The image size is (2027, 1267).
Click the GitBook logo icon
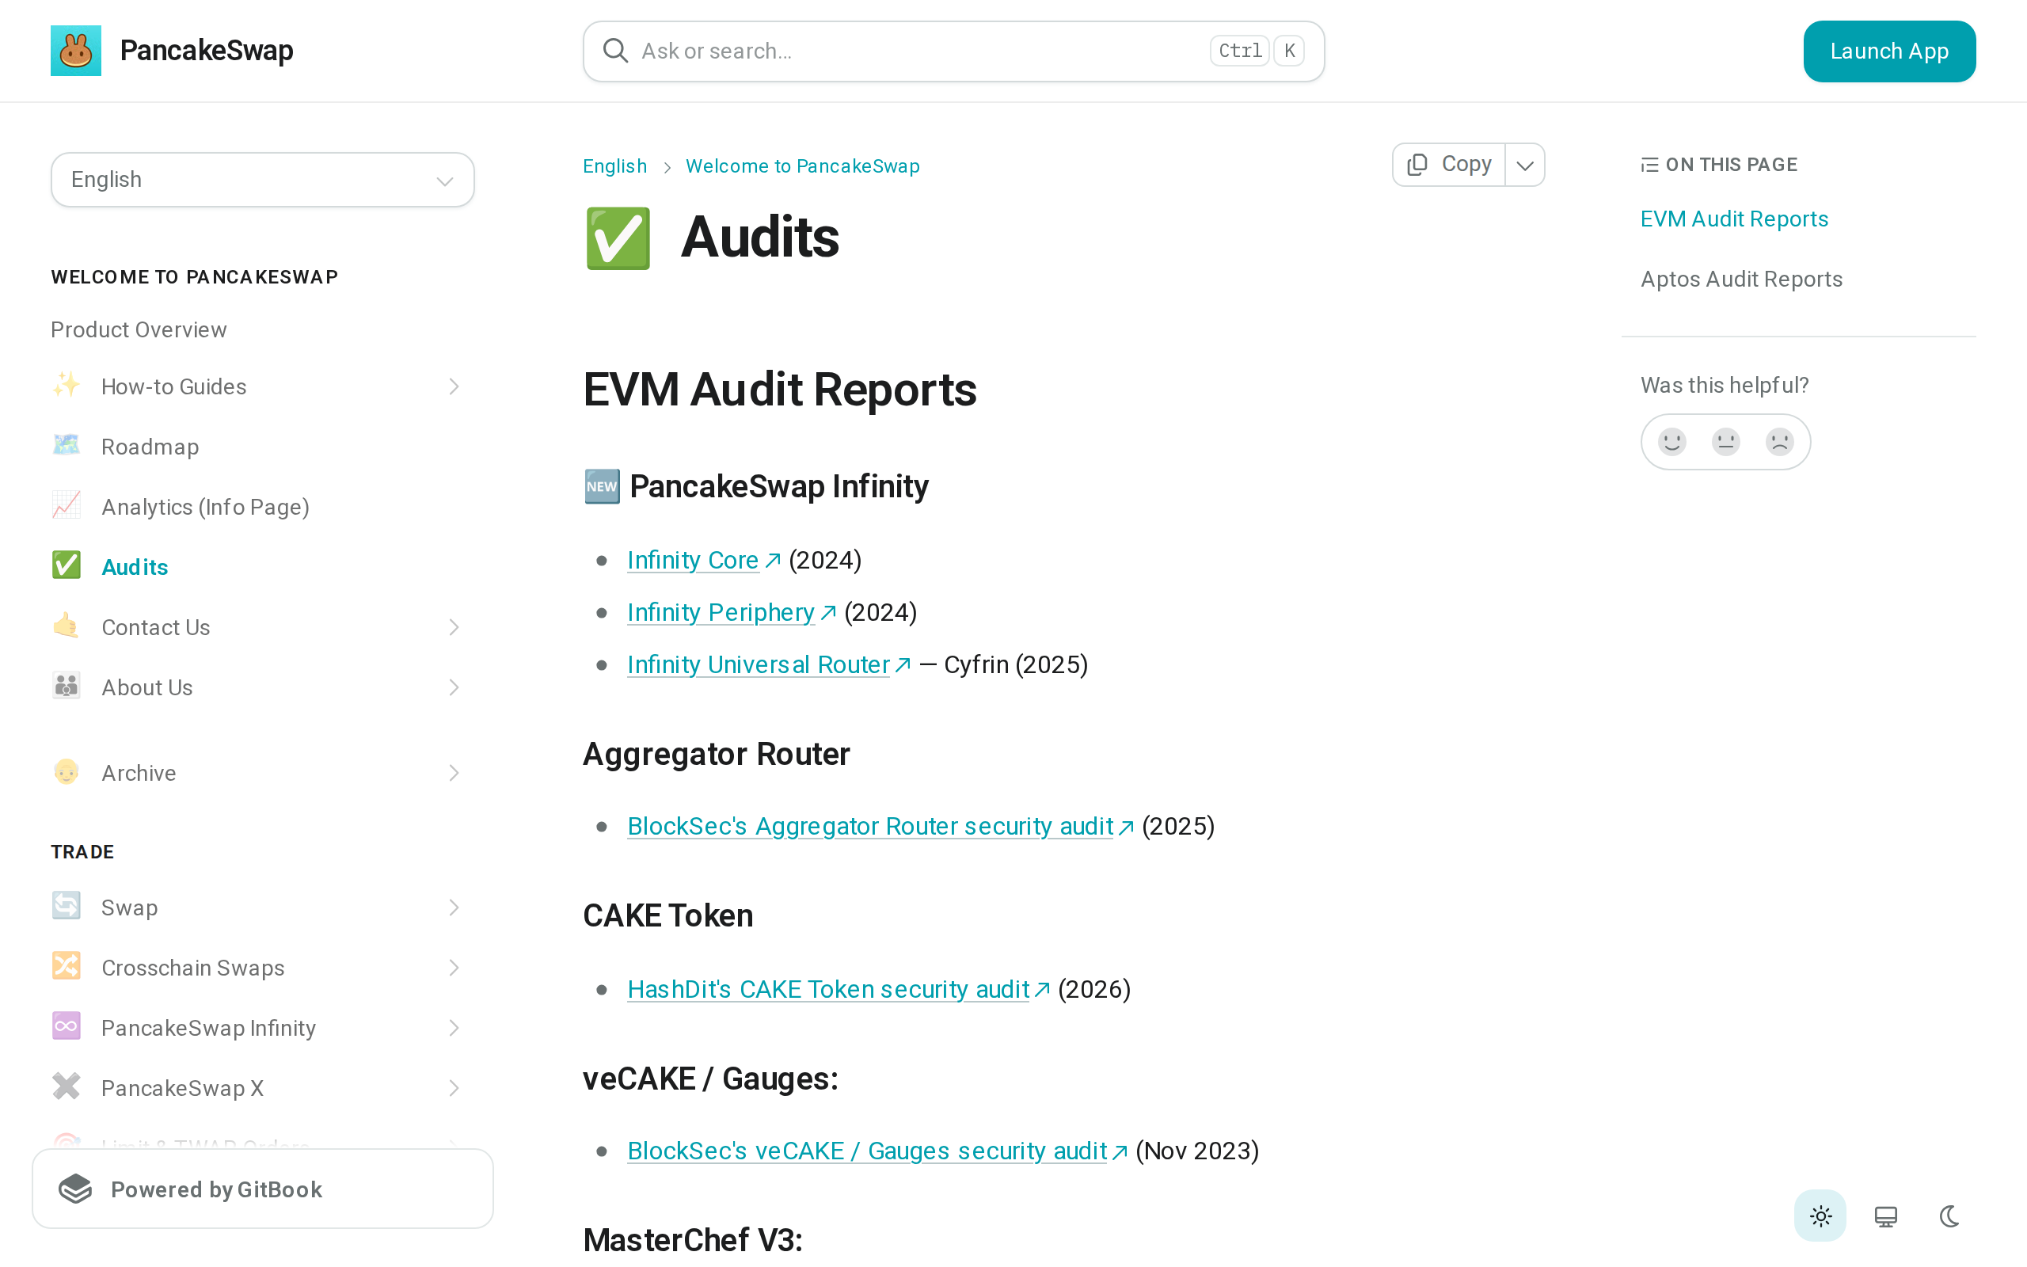tap(75, 1189)
